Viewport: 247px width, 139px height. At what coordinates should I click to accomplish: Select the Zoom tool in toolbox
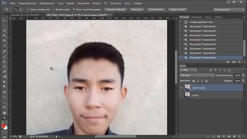click(x=4, y=117)
